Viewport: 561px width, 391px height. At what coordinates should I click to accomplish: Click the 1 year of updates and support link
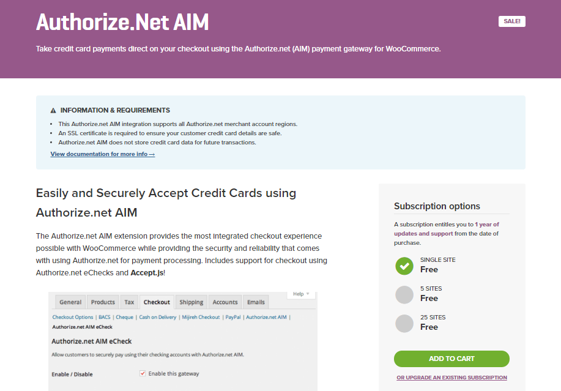tap(447, 229)
